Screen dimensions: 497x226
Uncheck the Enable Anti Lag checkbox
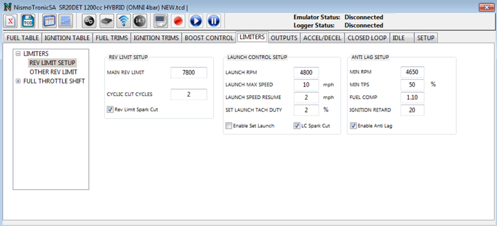point(353,126)
